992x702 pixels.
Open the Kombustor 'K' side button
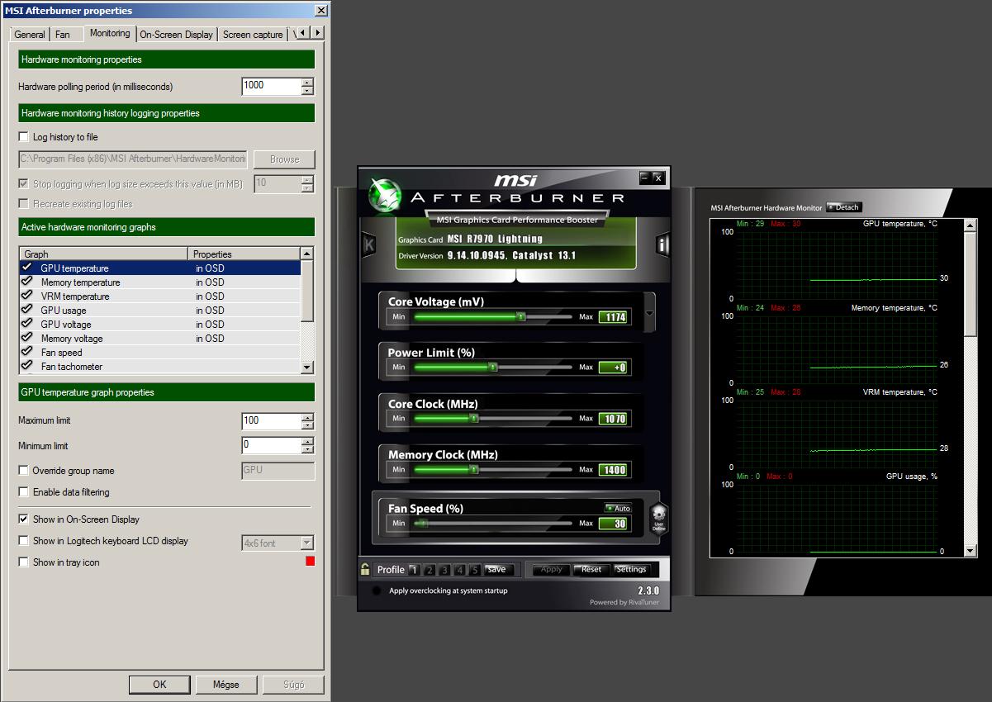(x=369, y=244)
